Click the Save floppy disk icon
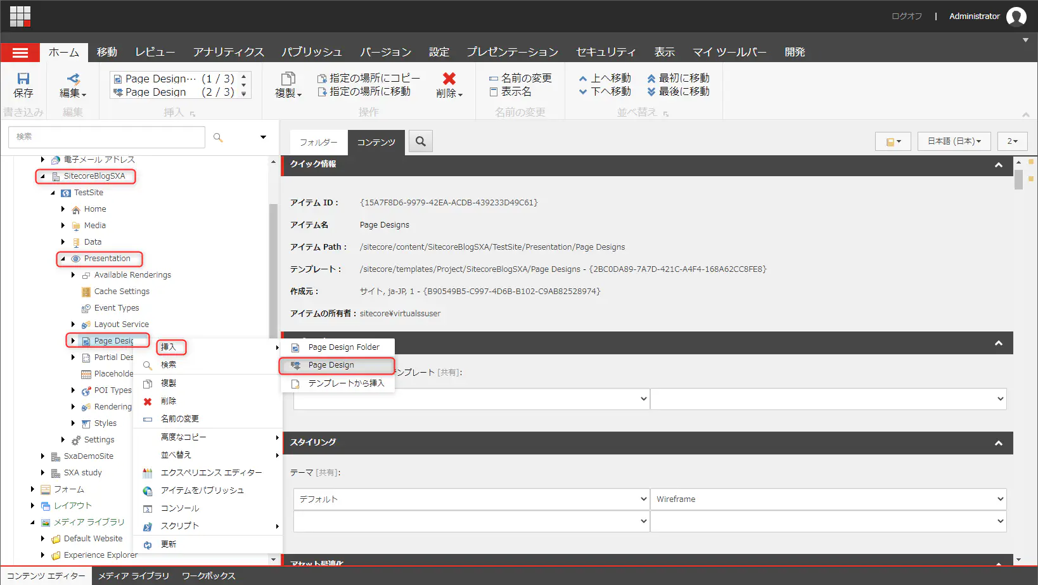Viewport: 1038px width, 585px height. [x=23, y=79]
